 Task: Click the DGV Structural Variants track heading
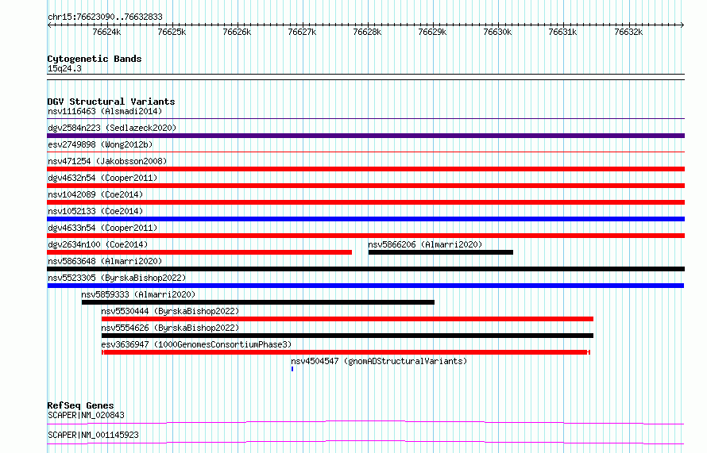111,102
